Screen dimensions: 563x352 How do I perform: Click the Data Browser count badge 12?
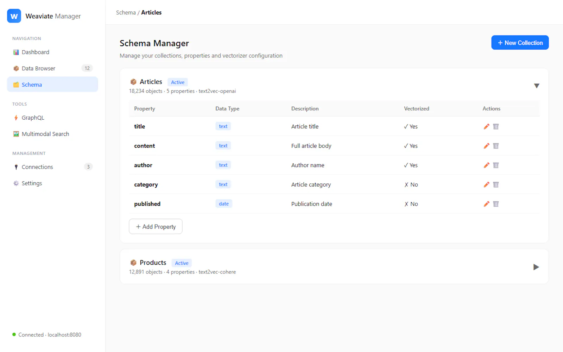click(x=87, y=68)
